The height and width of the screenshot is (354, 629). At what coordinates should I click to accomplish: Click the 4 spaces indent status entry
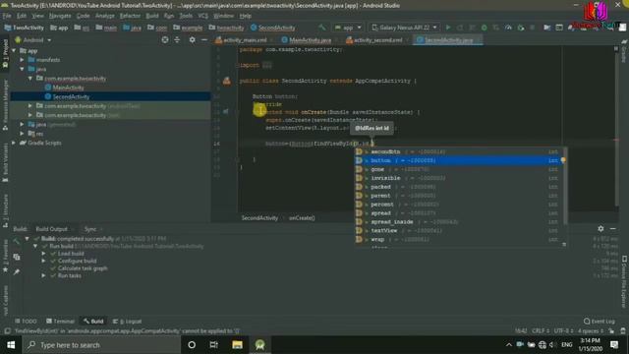pyautogui.click(x=590, y=331)
